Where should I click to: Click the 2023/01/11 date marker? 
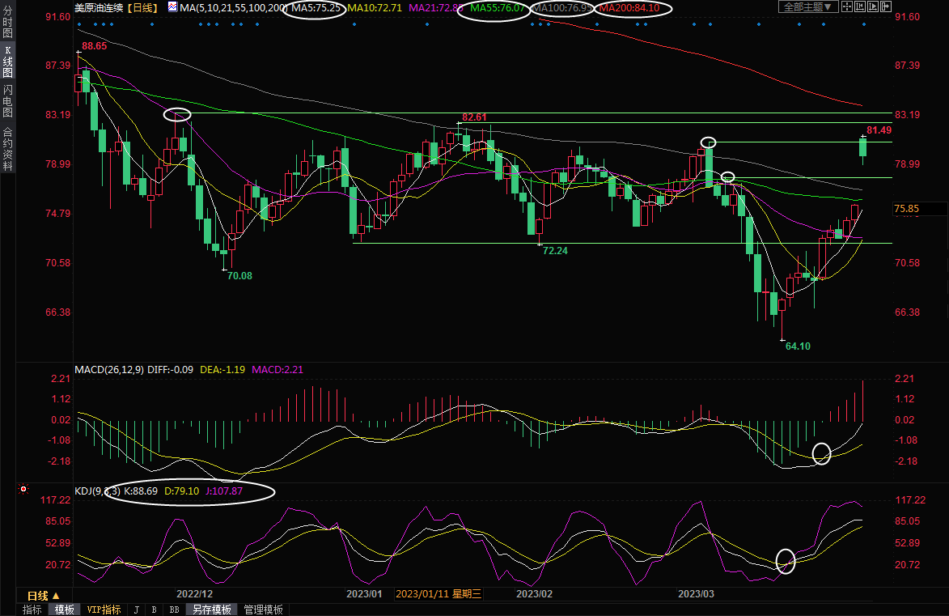tap(438, 594)
